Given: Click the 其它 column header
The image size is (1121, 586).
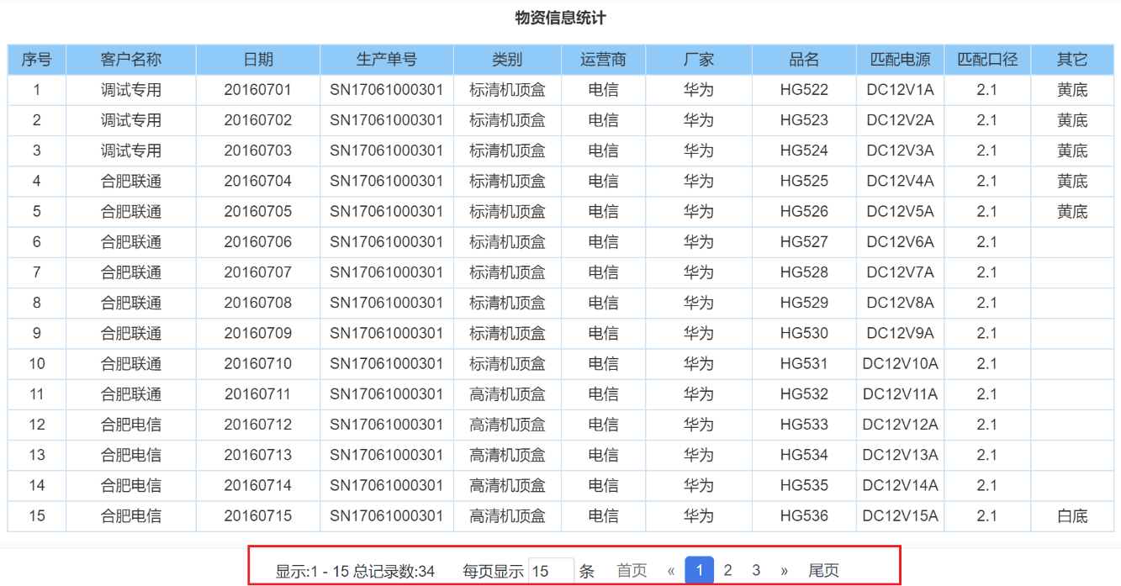Looking at the screenshot, I should (x=1072, y=60).
